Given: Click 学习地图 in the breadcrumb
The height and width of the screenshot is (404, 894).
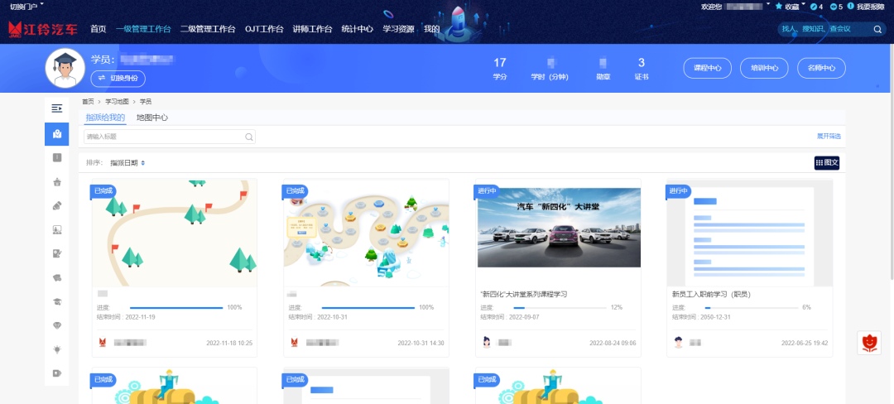Looking at the screenshot, I should [116, 102].
